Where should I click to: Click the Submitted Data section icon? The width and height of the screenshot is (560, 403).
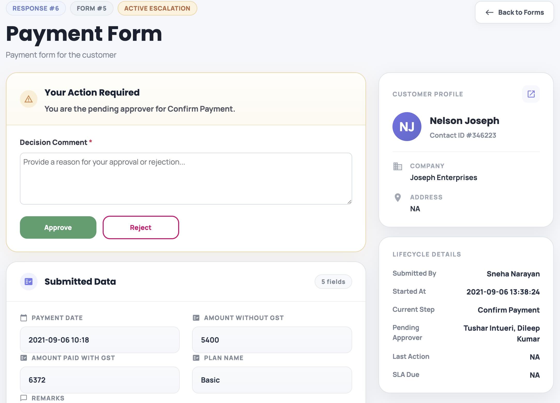click(29, 282)
